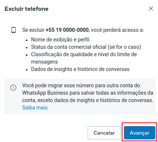Click the Cancelar button

tap(104, 133)
